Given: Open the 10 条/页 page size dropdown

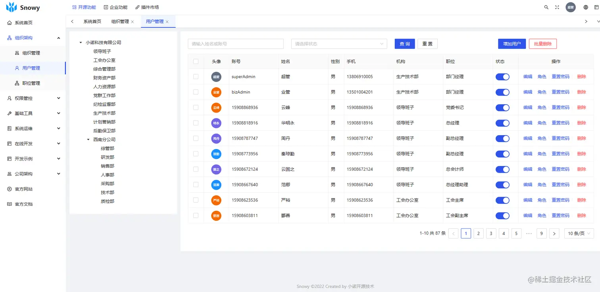Looking at the screenshot, I should [x=579, y=233].
